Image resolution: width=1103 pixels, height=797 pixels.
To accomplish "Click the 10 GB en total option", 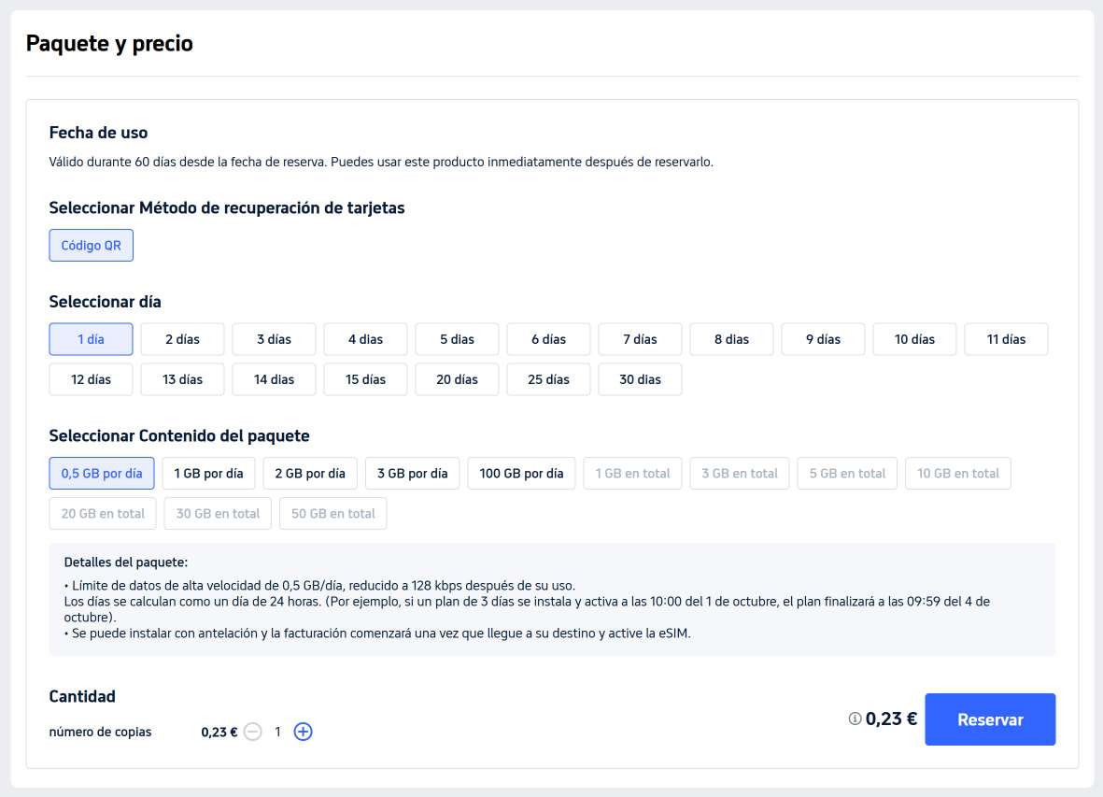I will tap(957, 473).
